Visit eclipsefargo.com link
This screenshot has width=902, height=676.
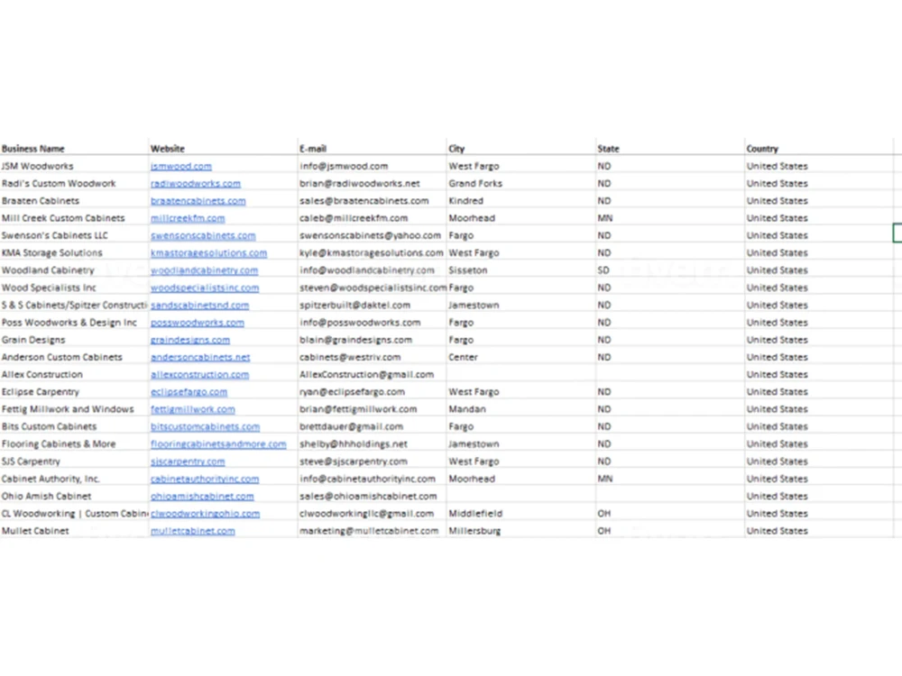point(189,392)
